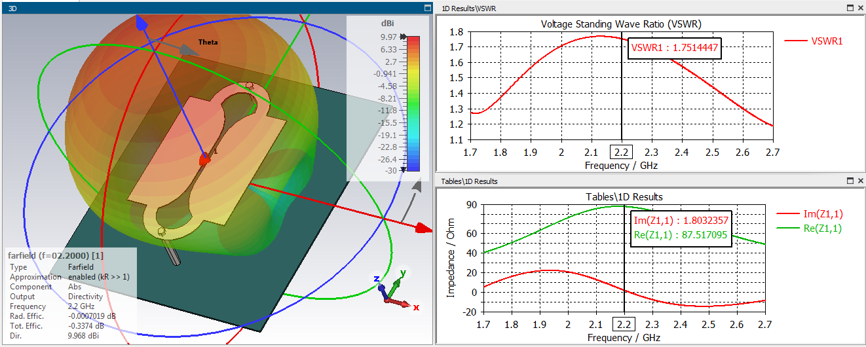Click the 2.2 frequency marker box in VSWR plot

click(621, 153)
